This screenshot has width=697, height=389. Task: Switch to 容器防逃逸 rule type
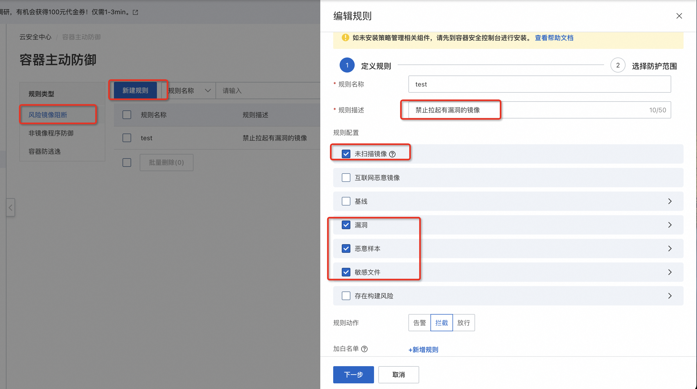(45, 152)
